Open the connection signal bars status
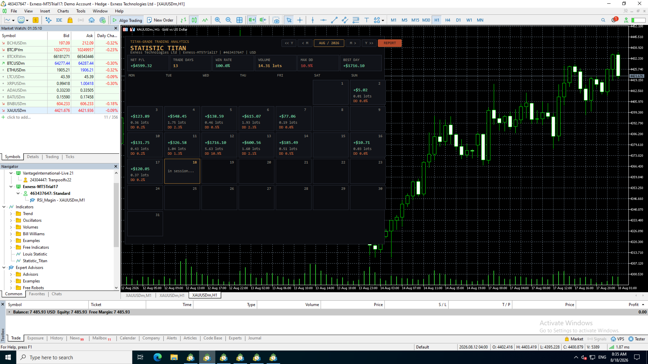This screenshot has width=648, height=364. click(612, 347)
